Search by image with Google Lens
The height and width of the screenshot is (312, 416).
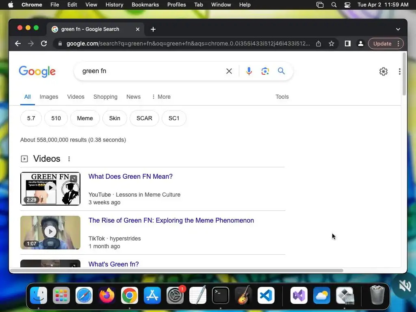click(265, 71)
